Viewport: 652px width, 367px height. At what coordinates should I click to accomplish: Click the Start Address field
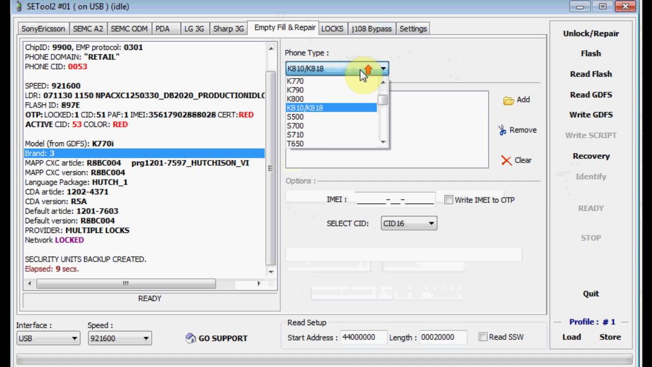click(x=363, y=337)
